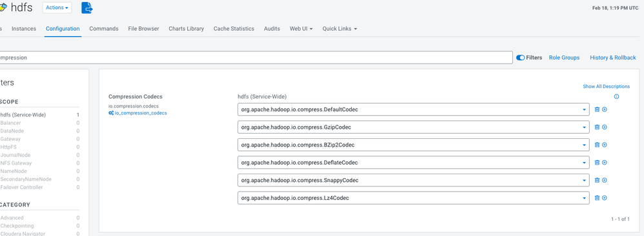The height and width of the screenshot is (236, 644).
Task: Open the Role Groups link
Action: (x=565, y=58)
